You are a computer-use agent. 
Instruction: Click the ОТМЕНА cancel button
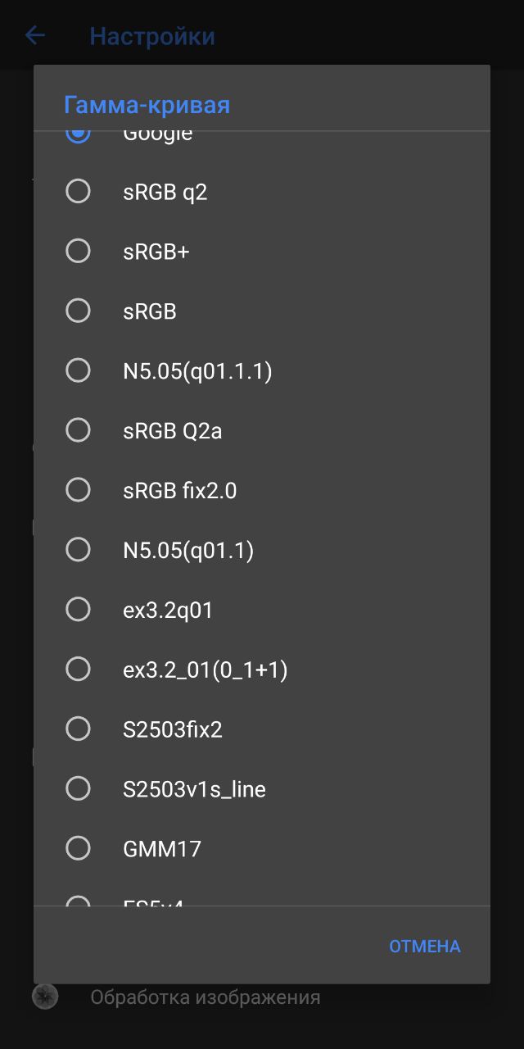coord(425,946)
